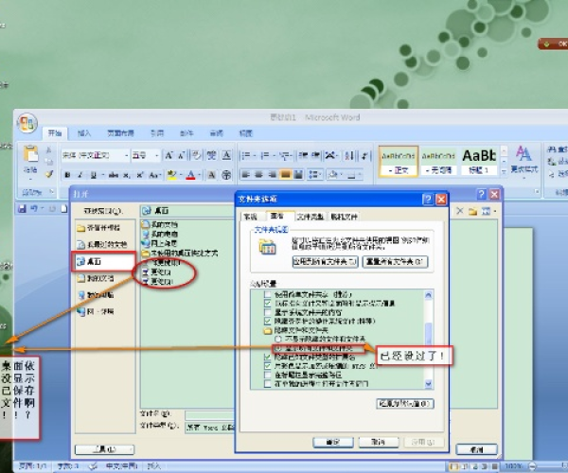This screenshot has width=568, height=473.
Task: Open the 常规 tab in Folder Options
Action: [251, 217]
